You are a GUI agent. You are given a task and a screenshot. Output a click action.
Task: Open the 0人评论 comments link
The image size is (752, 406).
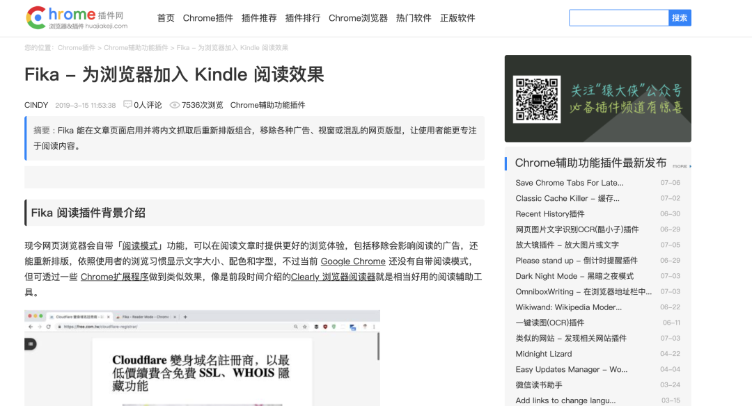click(x=148, y=105)
